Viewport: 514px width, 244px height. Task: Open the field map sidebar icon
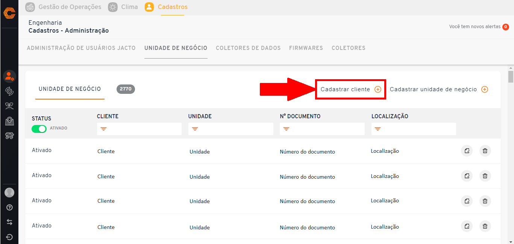coord(9,121)
